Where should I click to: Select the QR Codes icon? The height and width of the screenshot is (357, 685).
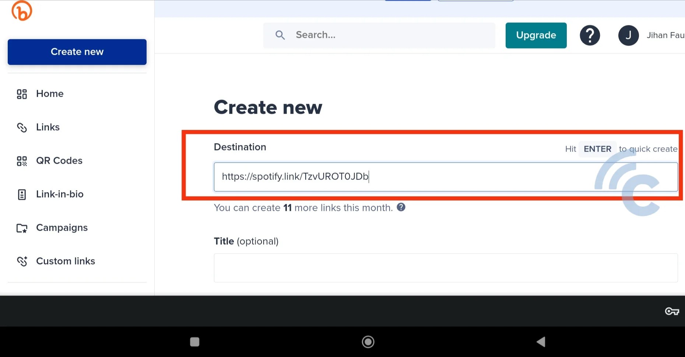22,161
